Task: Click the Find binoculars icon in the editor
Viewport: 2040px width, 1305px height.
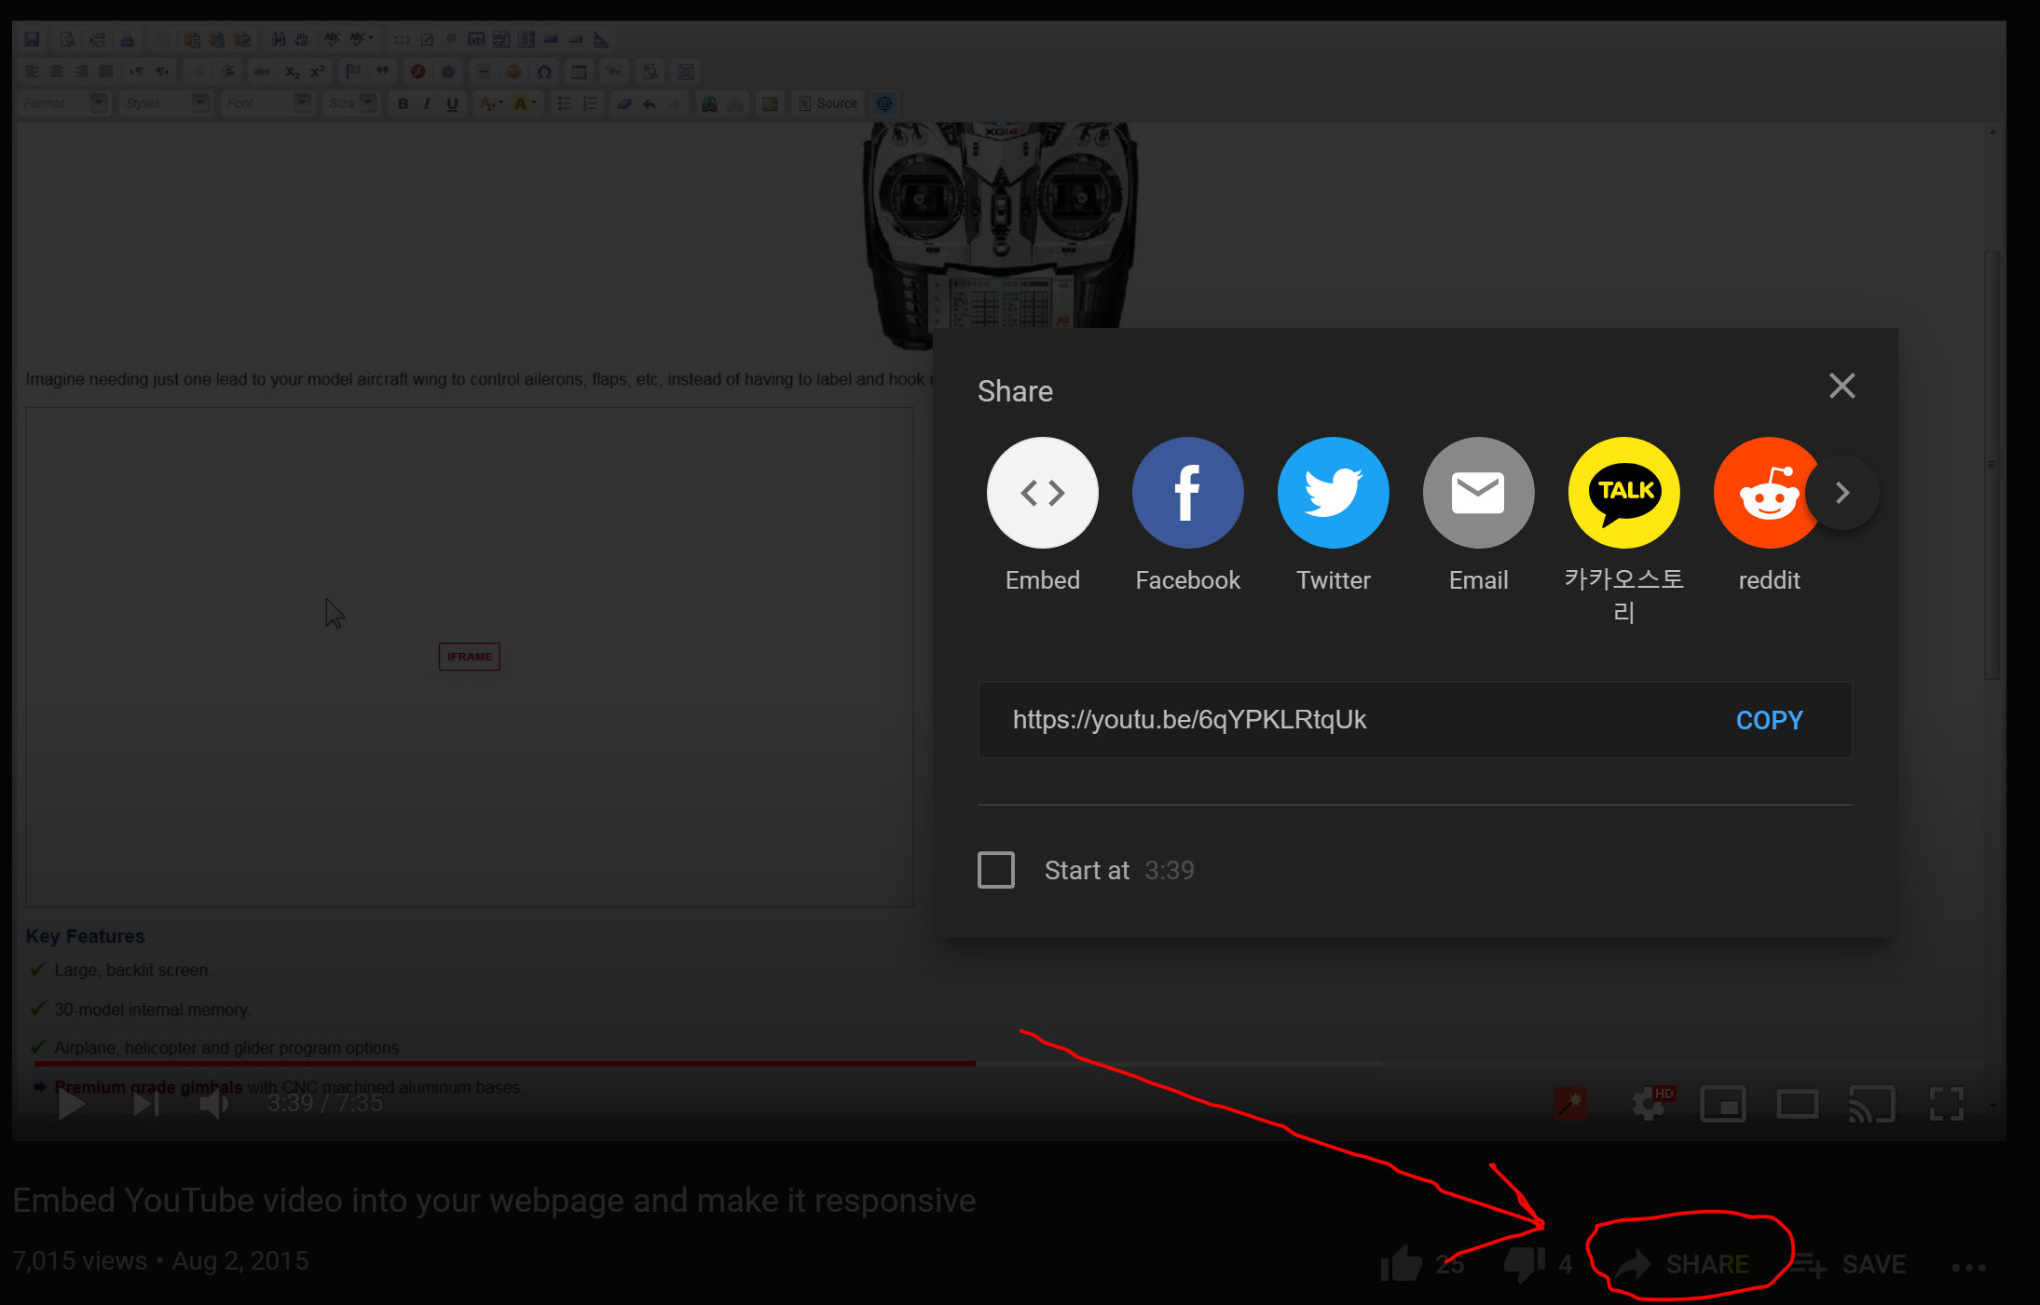Action: 278,39
